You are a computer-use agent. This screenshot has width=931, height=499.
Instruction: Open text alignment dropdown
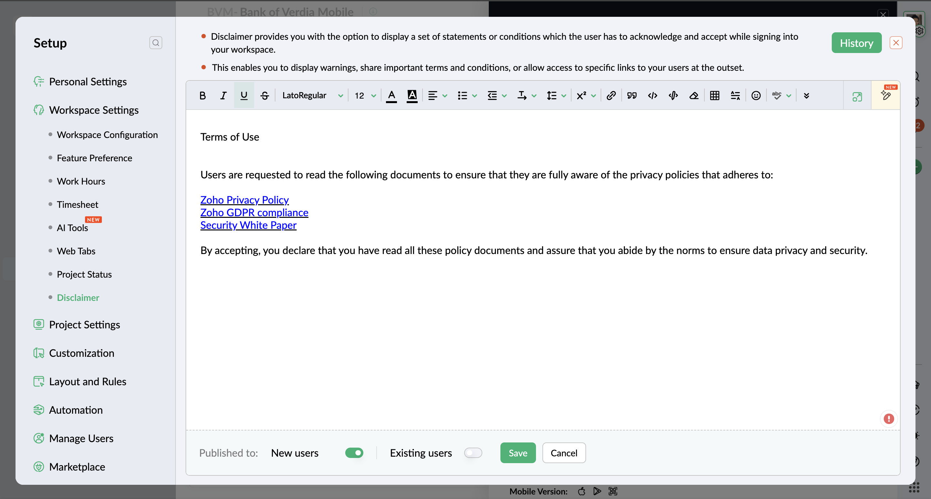point(437,95)
